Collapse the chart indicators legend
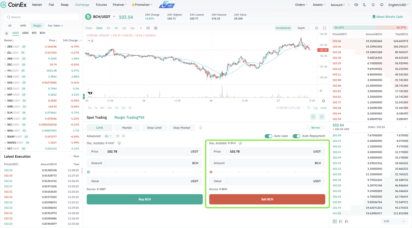 (x=91, y=41)
